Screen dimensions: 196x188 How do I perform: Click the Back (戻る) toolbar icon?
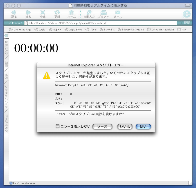tap(14, 12)
